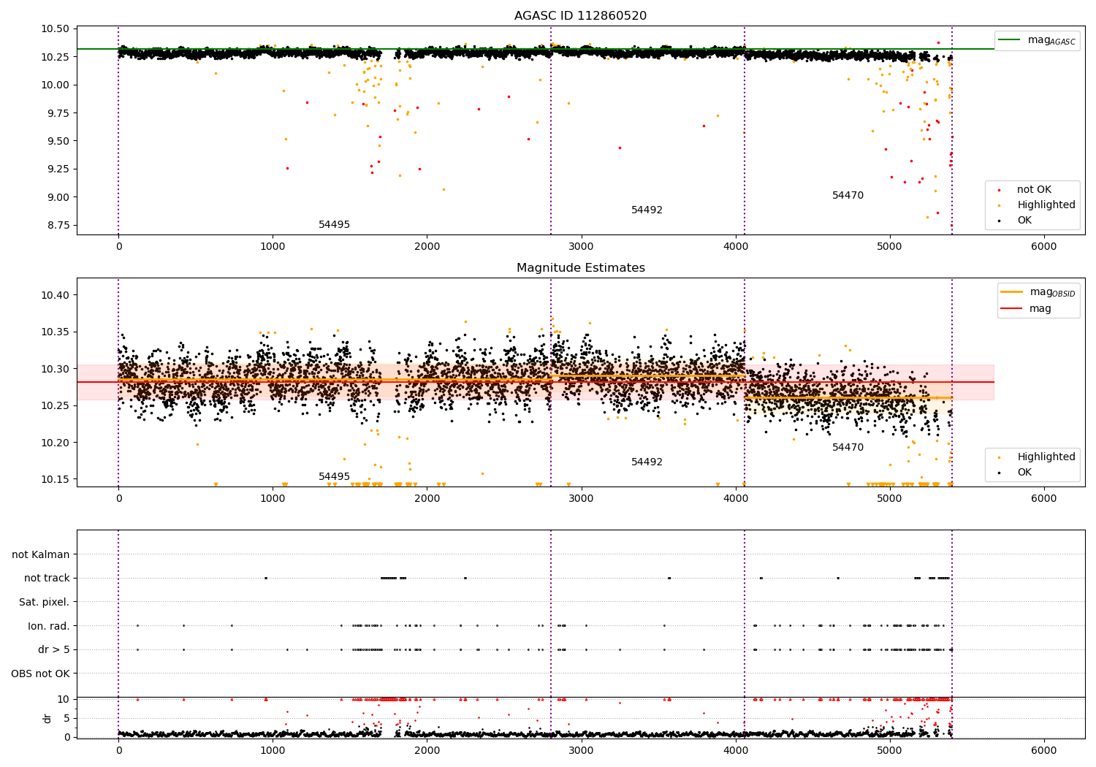Screen dimensions: 1096x767
Task: Click x tick '2000' under Magnitude Estimates plot
Action: click(427, 499)
